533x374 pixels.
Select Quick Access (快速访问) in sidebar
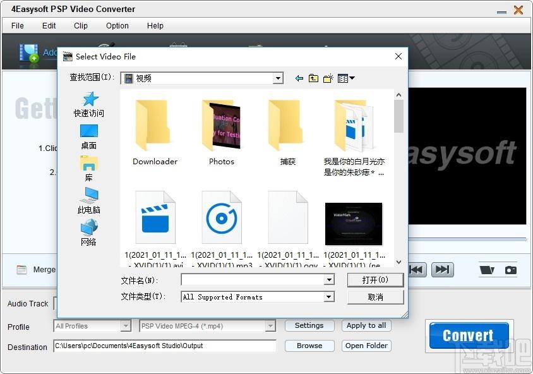pyautogui.click(x=89, y=104)
